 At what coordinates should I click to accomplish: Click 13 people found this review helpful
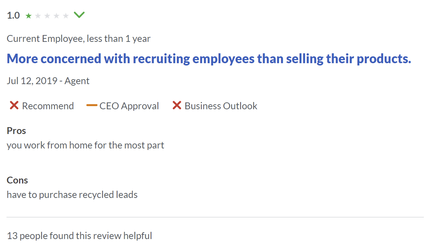pos(79,236)
